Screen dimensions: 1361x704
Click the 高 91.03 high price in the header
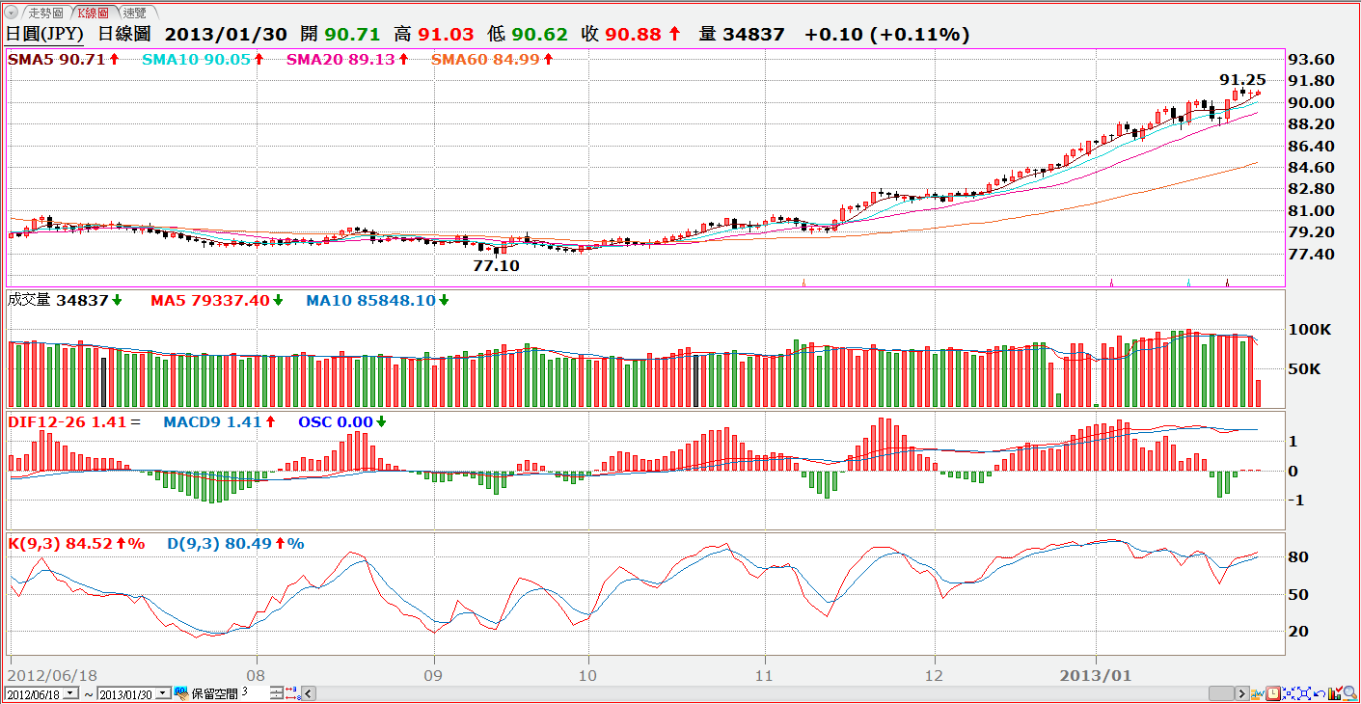(x=434, y=34)
